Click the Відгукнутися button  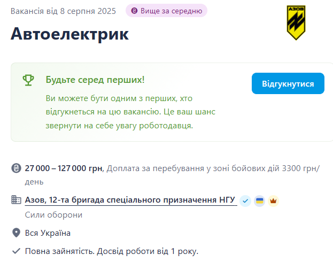point(288,83)
